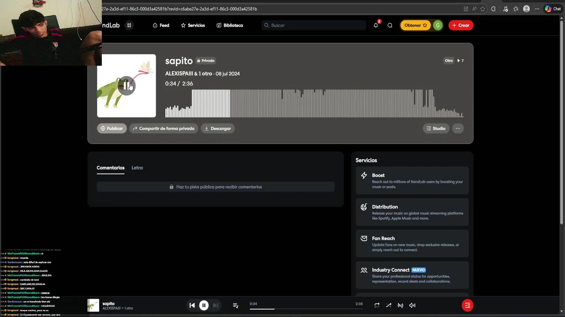Open the sapito thumbnail in the player bar
Viewport: 565px width, 317px height.
93,305
